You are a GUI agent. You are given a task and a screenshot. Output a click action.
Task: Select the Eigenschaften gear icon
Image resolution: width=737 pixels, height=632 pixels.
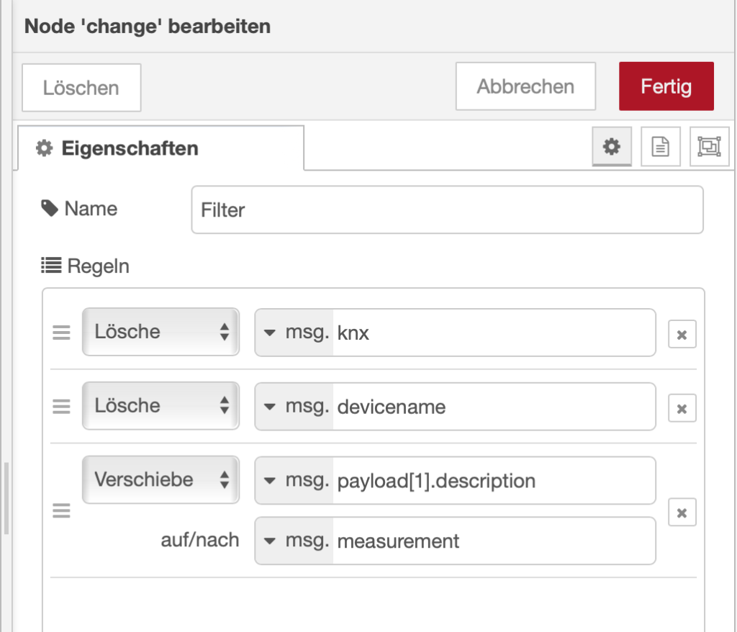click(x=611, y=146)
